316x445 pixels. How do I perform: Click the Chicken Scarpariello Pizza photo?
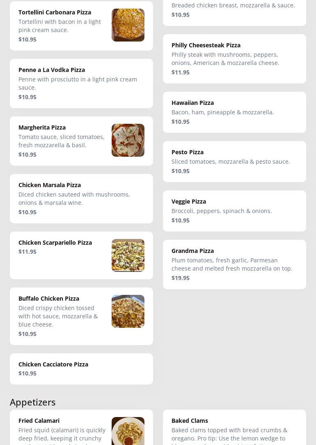pyautogui.click(x=128, y=255)
